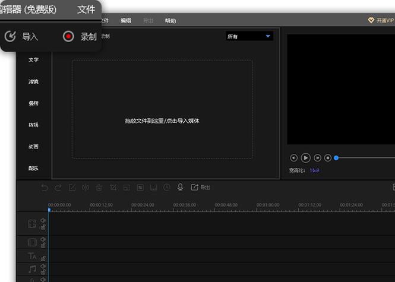Click the trash delete icon in toolbar
395x282 pixels.
pyautogui.click(x=99, y=188)
